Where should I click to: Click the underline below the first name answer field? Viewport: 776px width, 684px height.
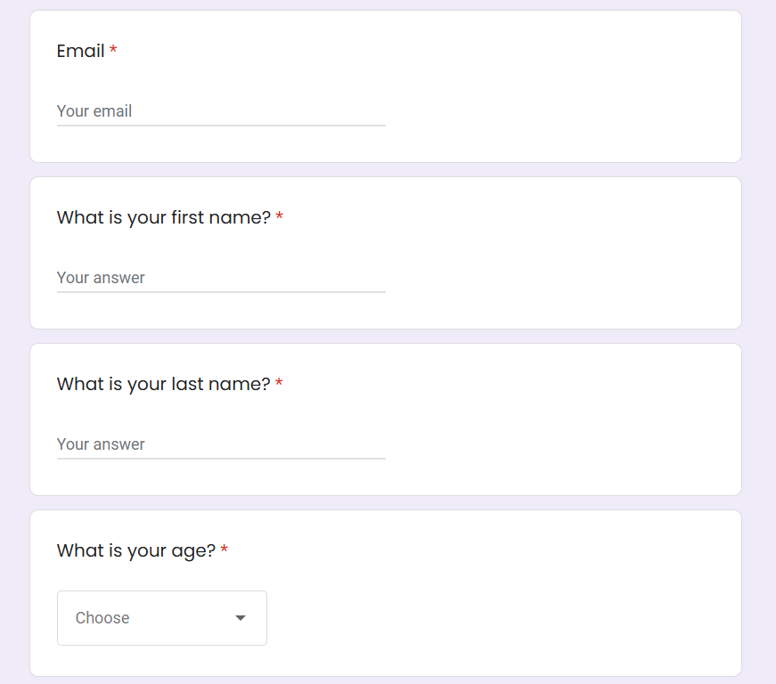[x=221, y=292]
